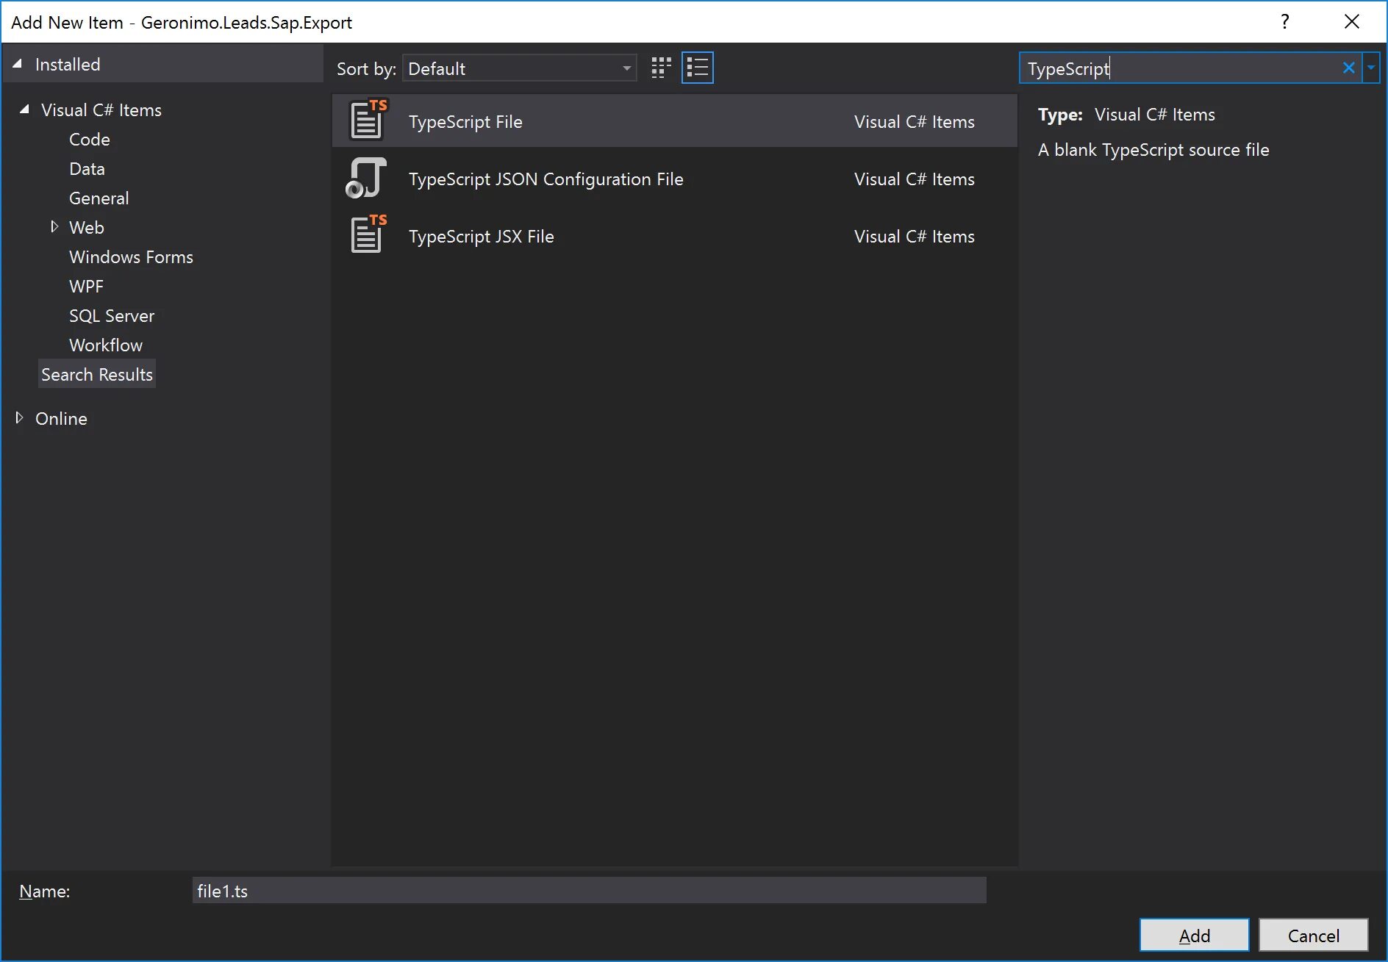Expand the Web tree node

(55, 227)
